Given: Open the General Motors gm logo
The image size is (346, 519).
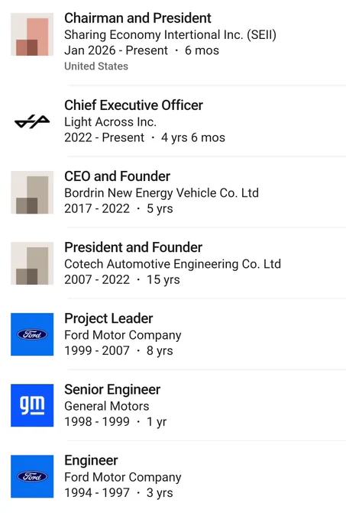Looking at the screenshot, I should 32,405.
